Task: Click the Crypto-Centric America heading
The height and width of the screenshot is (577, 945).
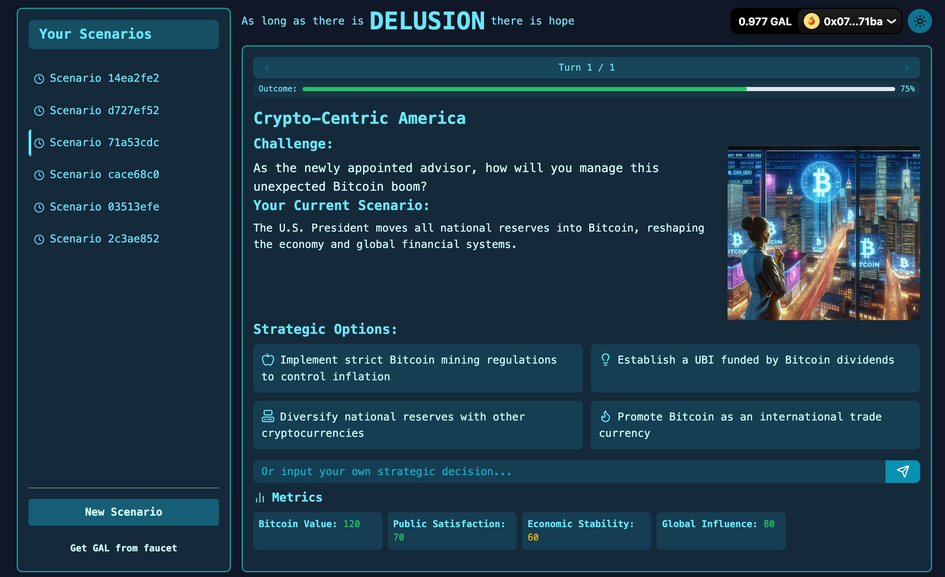Action: point(360,118)
